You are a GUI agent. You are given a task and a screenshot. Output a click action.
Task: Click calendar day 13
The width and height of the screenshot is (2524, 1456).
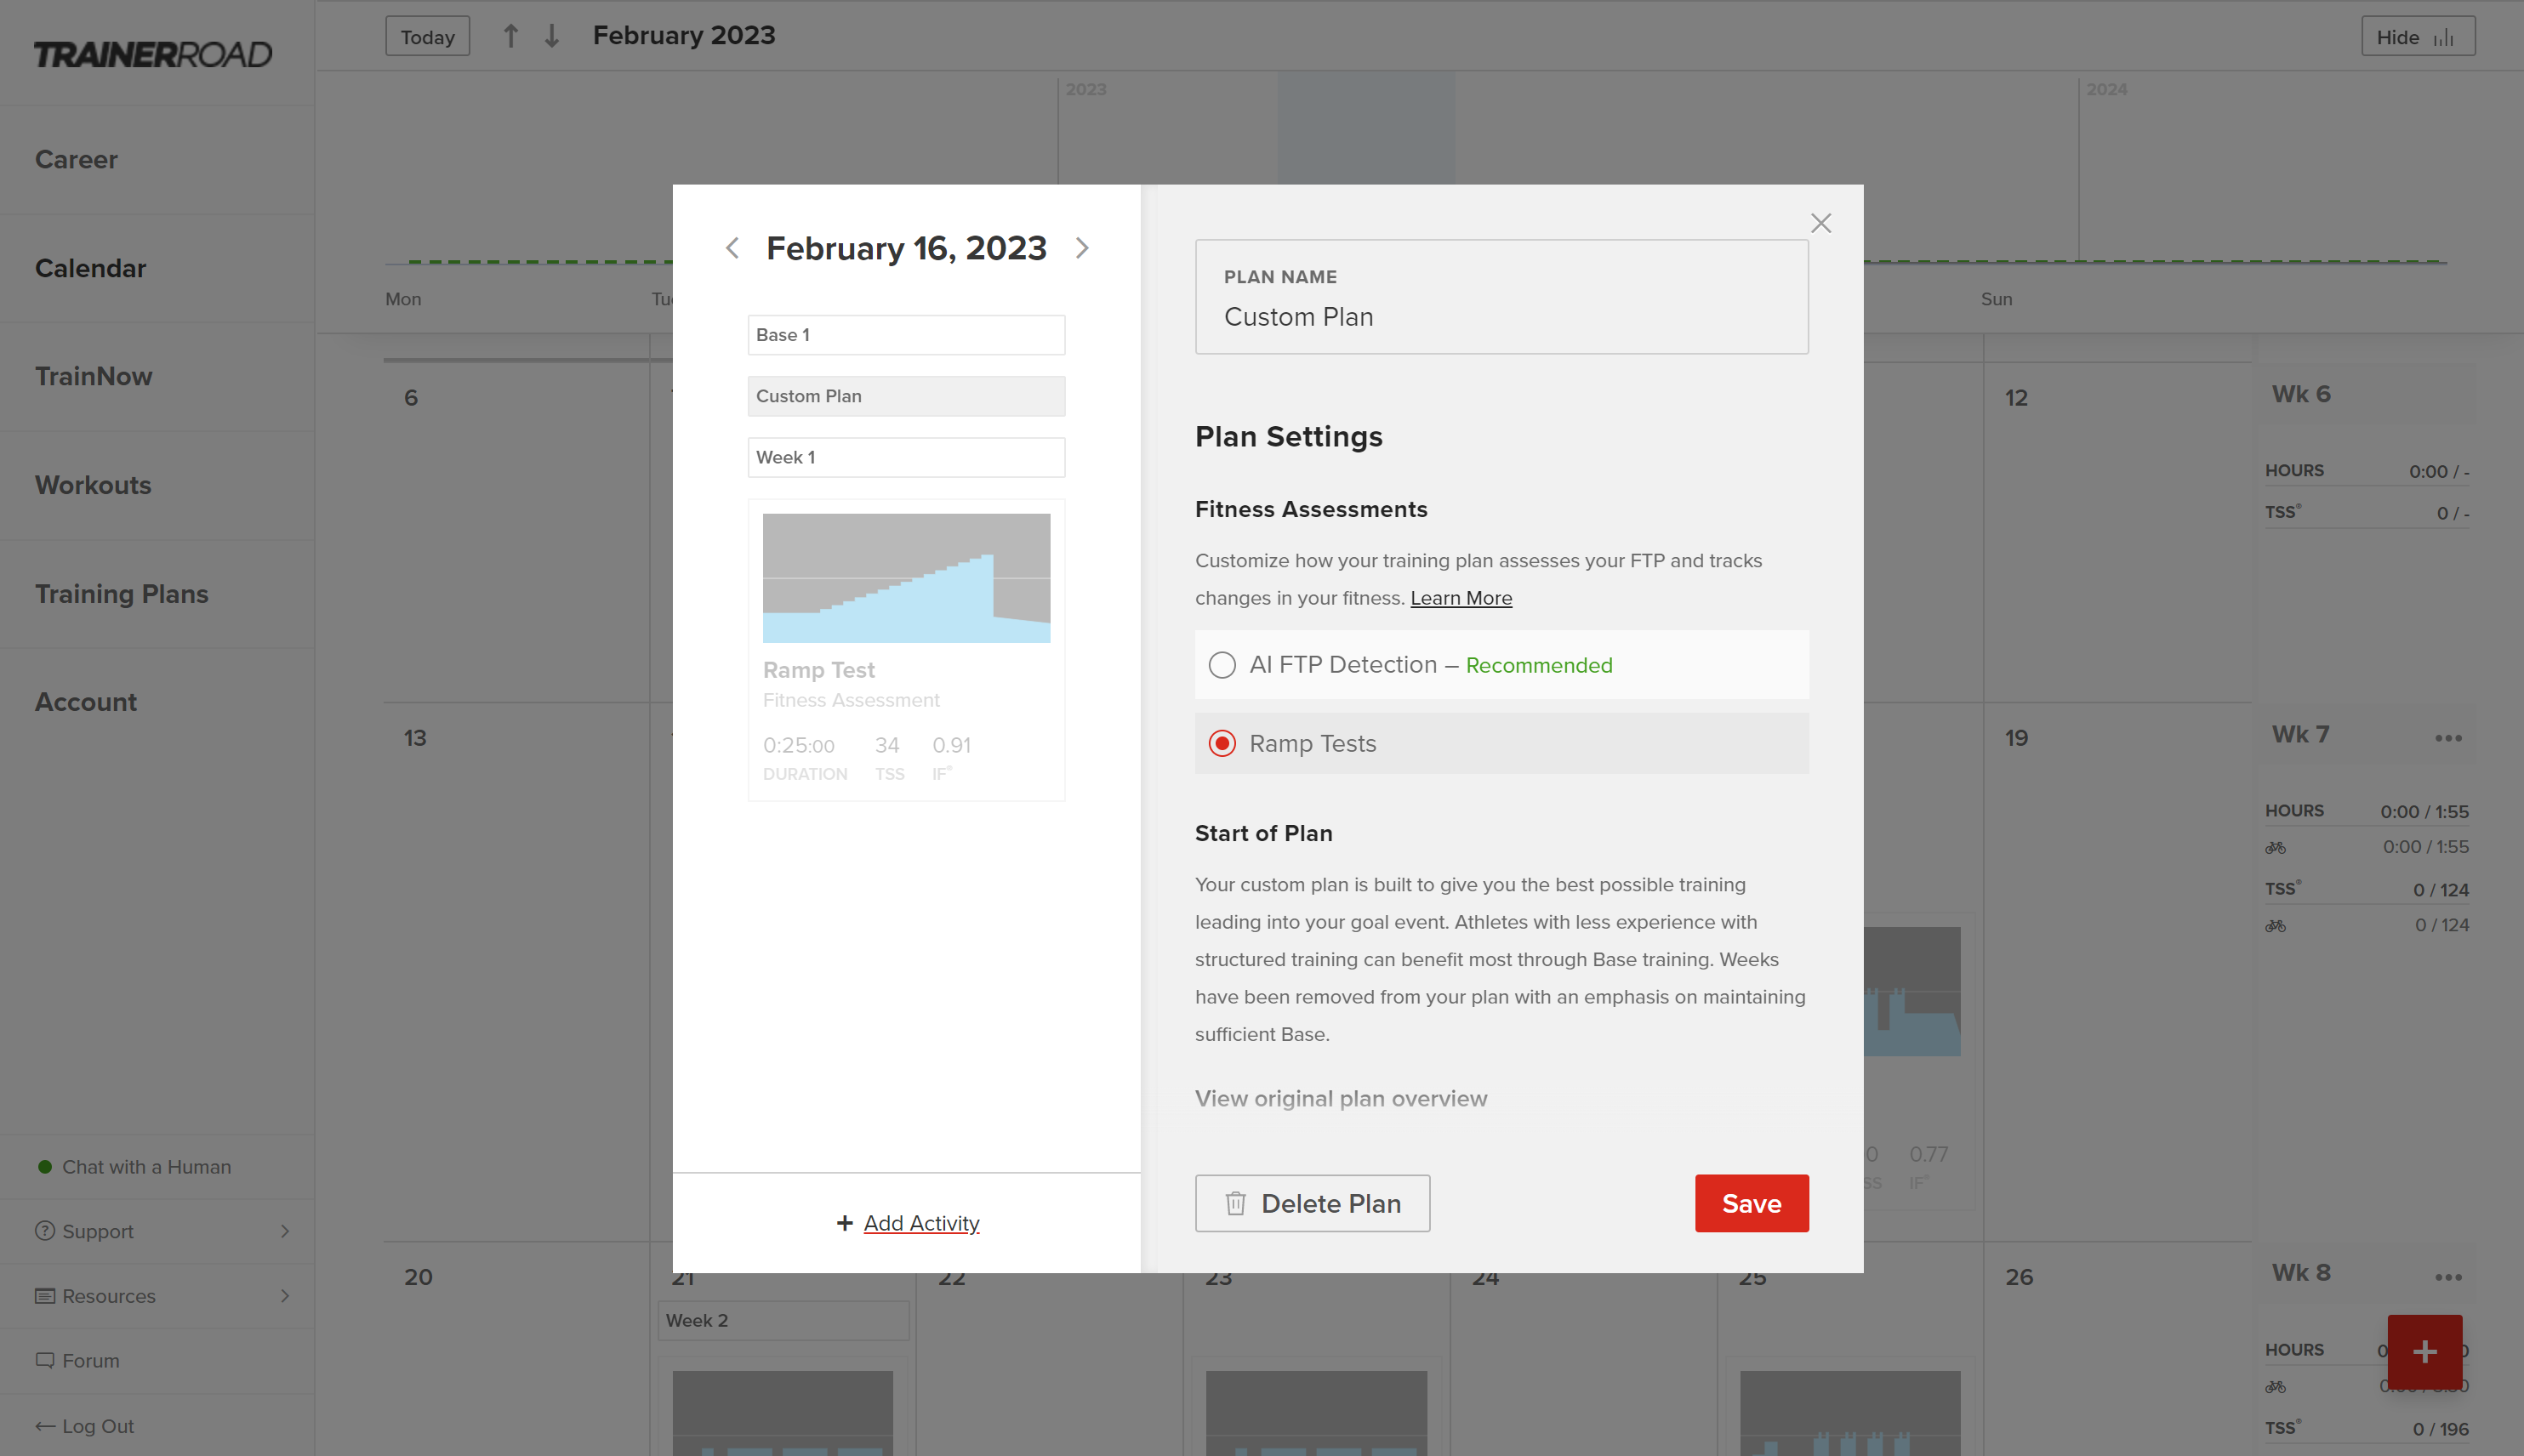(415, 738)
